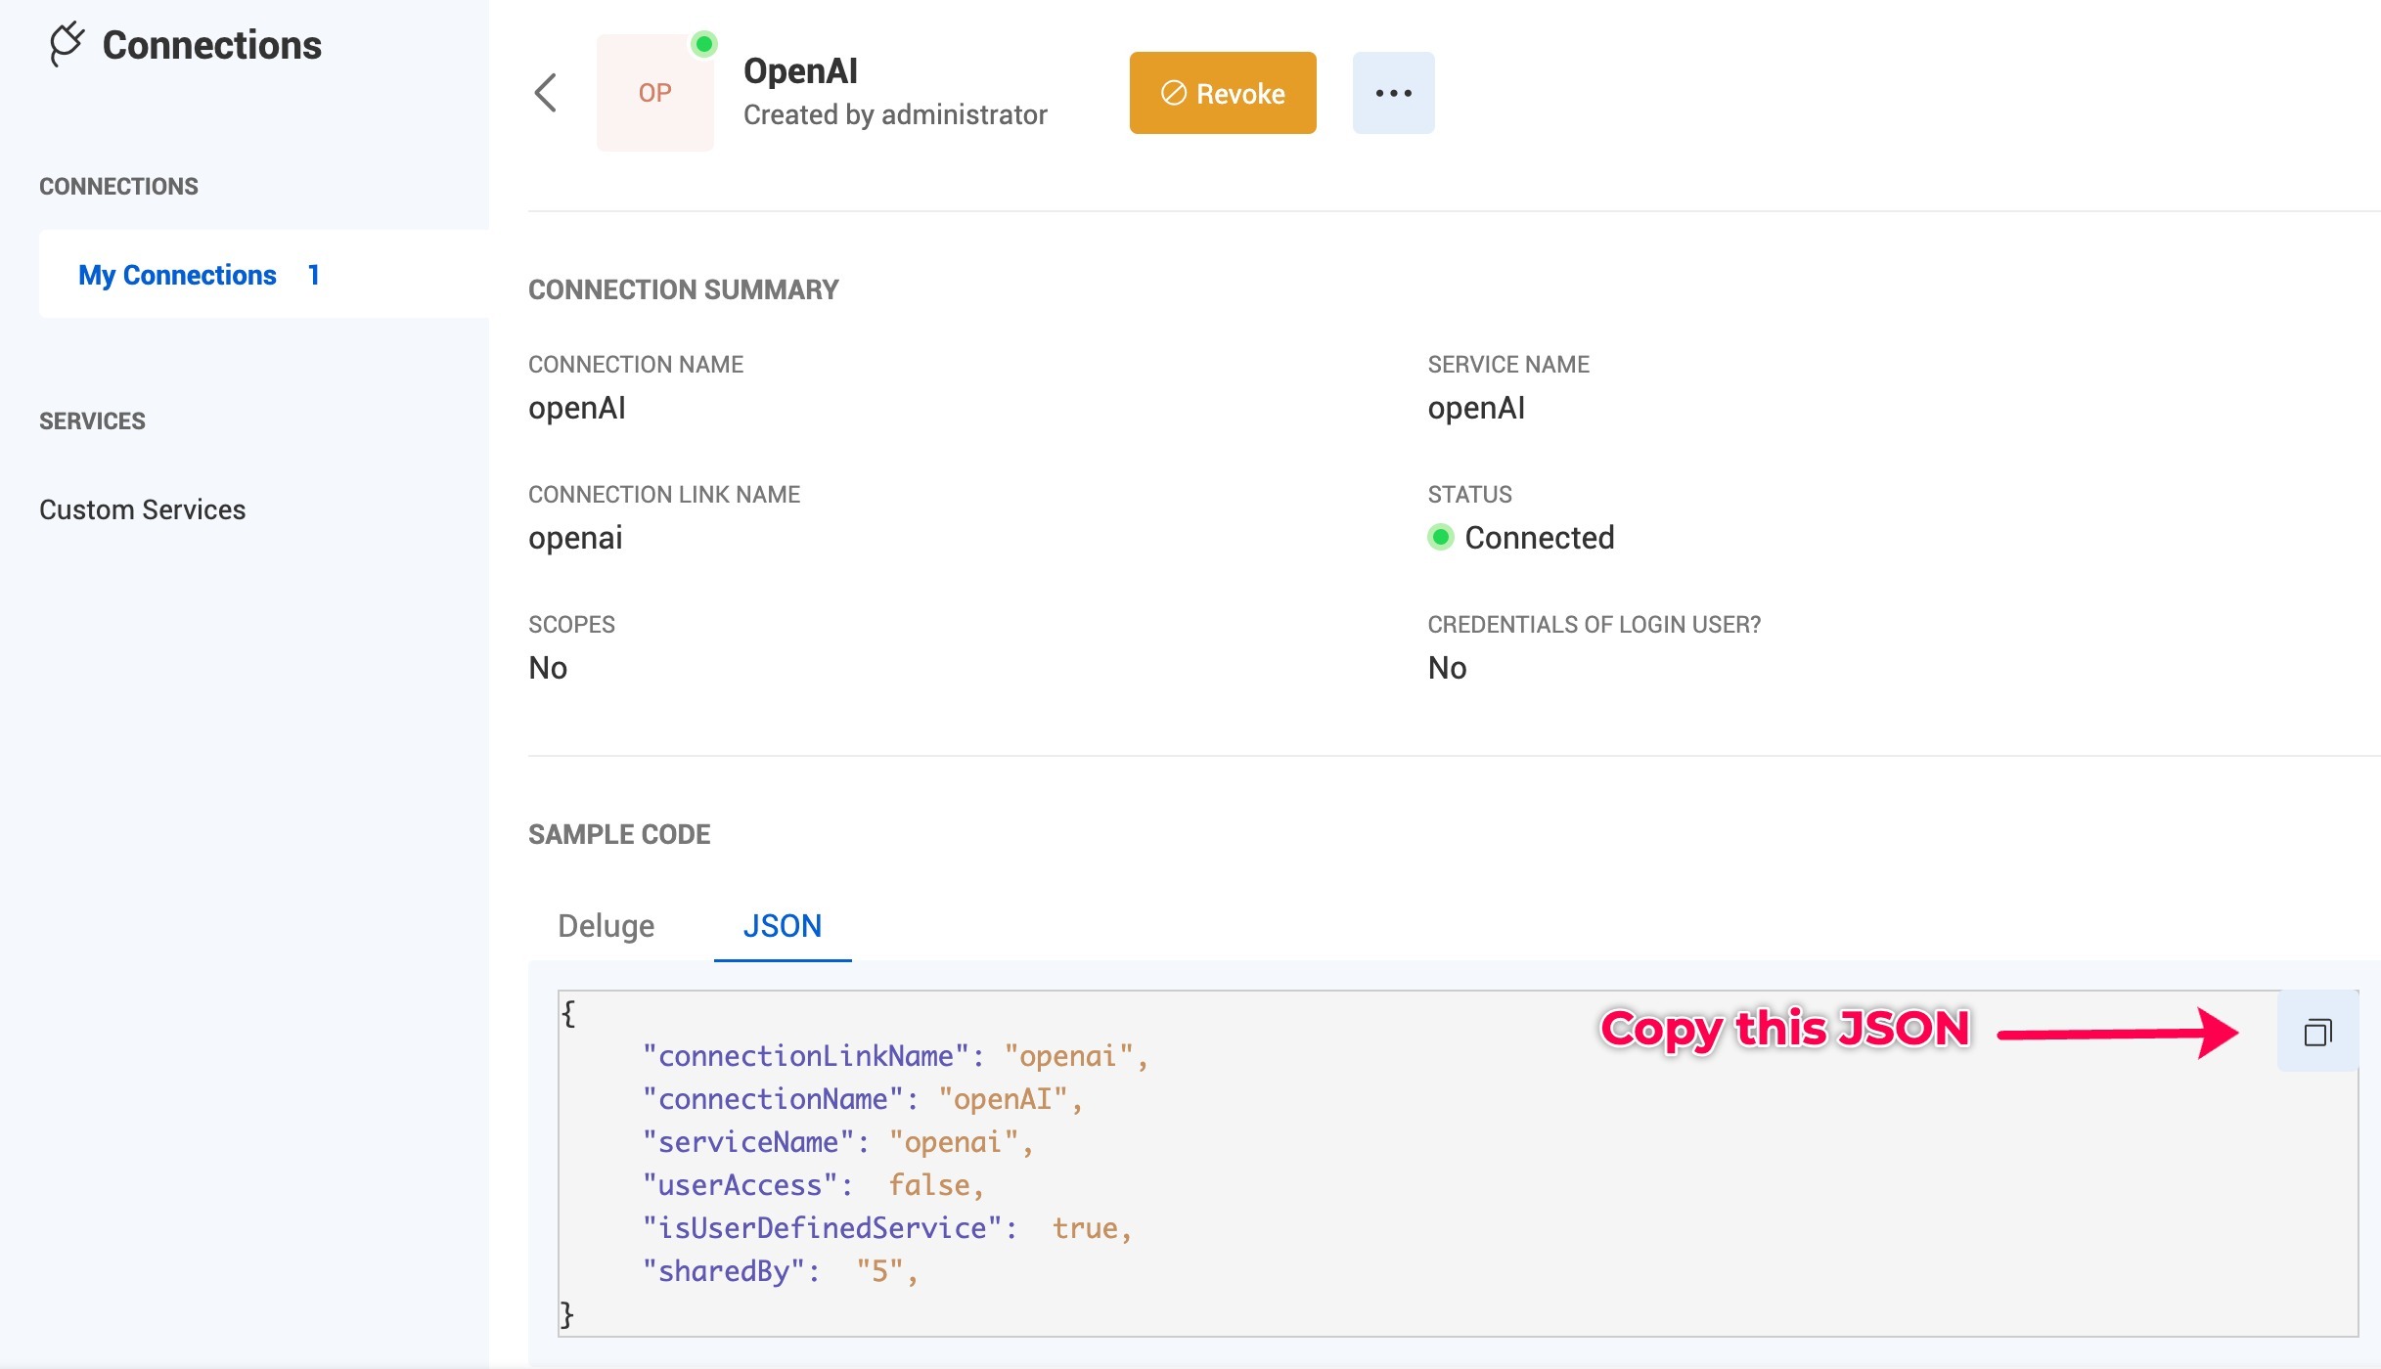
Task: Click the Connections page title
Action: click(211, 45)
